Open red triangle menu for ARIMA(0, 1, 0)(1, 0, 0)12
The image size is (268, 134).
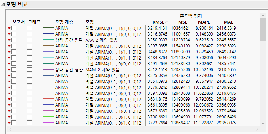click(9, 76)
